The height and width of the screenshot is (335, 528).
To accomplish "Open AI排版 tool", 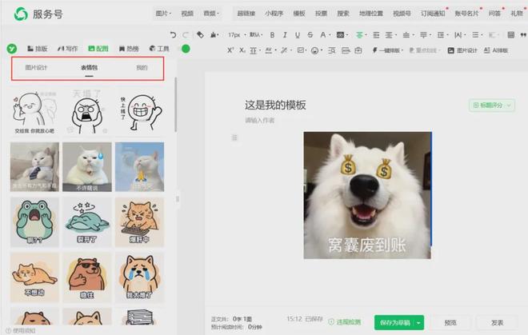I will click(496, 50).
